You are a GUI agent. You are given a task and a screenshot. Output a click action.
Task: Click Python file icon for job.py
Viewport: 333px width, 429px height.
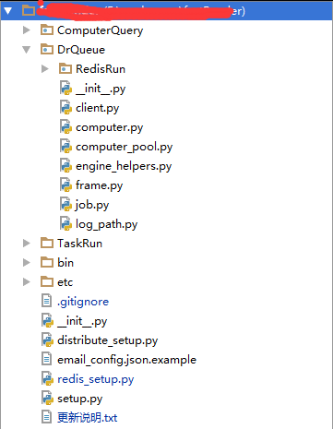pos(65,205)
